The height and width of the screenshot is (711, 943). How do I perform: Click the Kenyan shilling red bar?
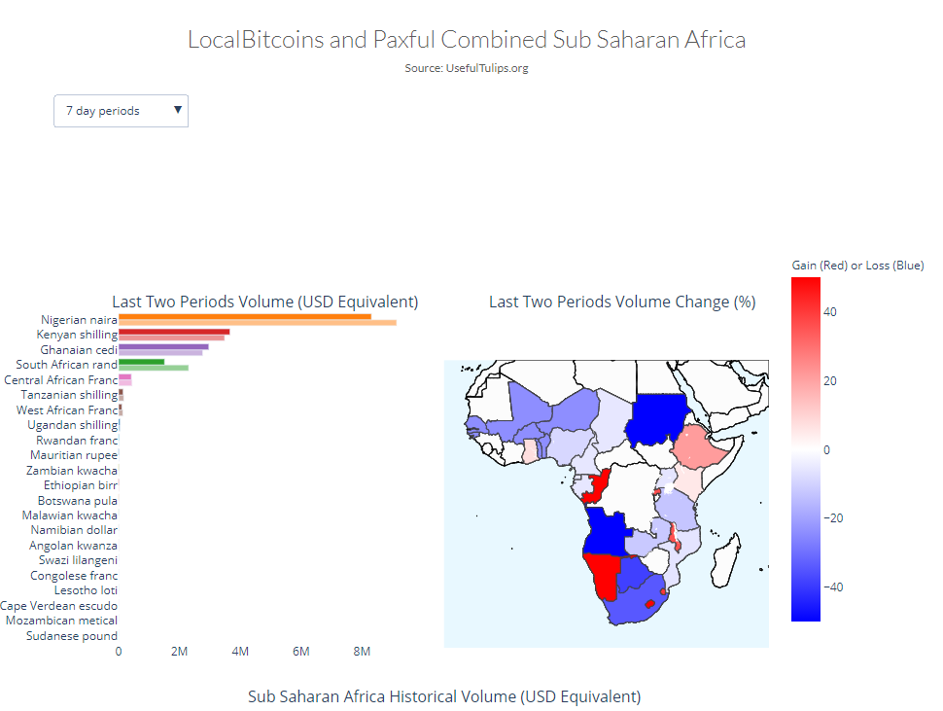[174, 332]
